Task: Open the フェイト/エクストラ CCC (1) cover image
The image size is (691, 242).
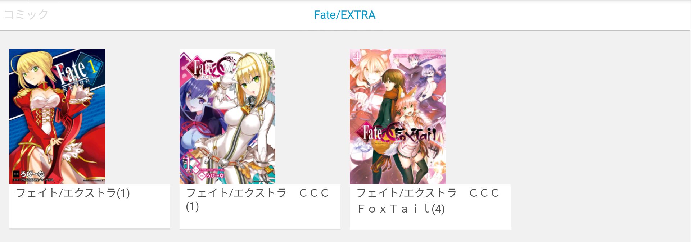Action: (x=227, y=117)
